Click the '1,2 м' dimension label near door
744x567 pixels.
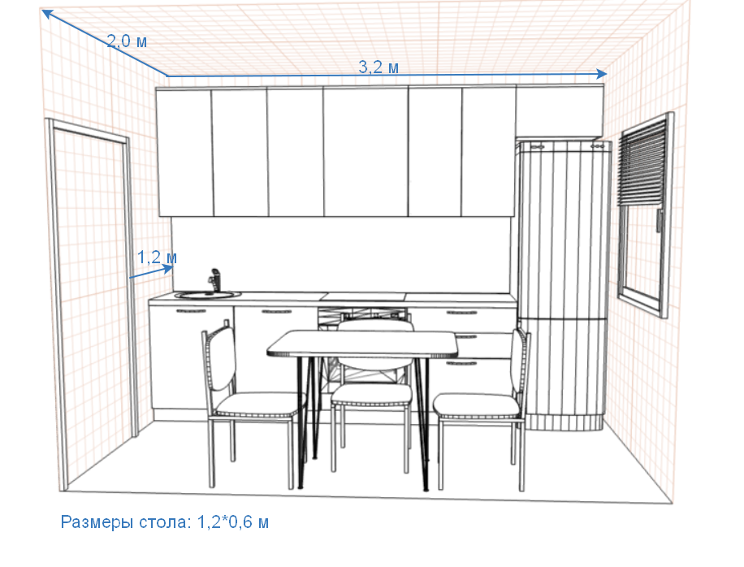click(x=157, y=258)
